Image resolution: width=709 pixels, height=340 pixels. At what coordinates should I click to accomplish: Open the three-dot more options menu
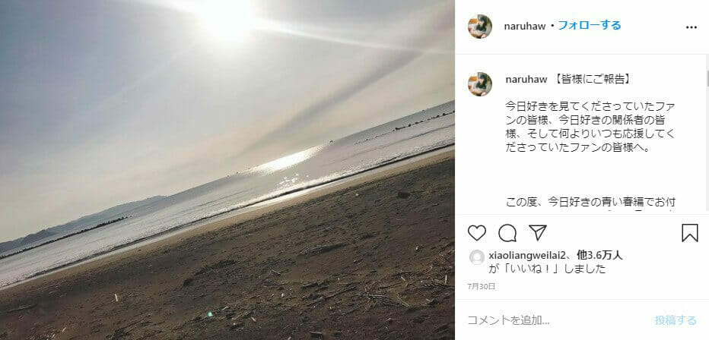(x=691, y=27)
